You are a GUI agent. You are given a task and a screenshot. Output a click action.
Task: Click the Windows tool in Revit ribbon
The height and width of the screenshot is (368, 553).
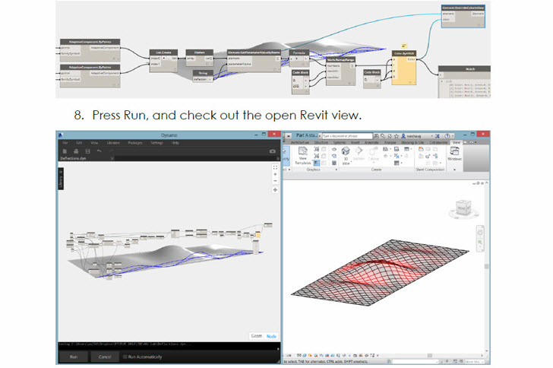[x=454, y=154]
